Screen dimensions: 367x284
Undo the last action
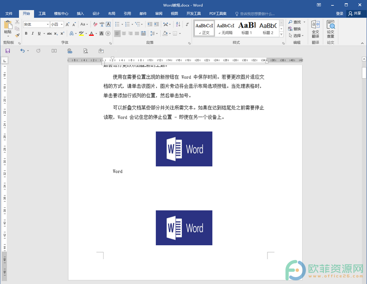click(22, 51)
